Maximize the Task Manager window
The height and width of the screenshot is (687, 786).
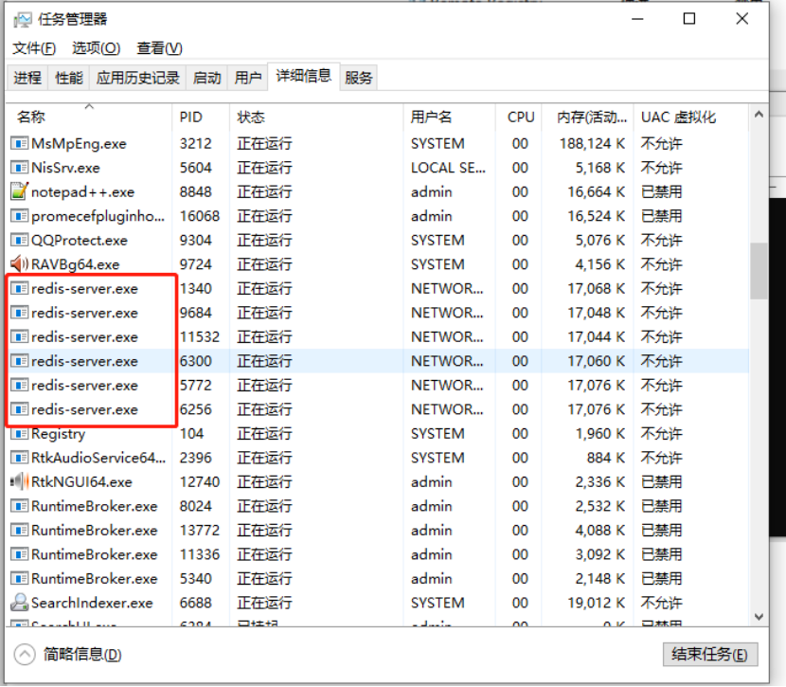[x=689, y=19]
